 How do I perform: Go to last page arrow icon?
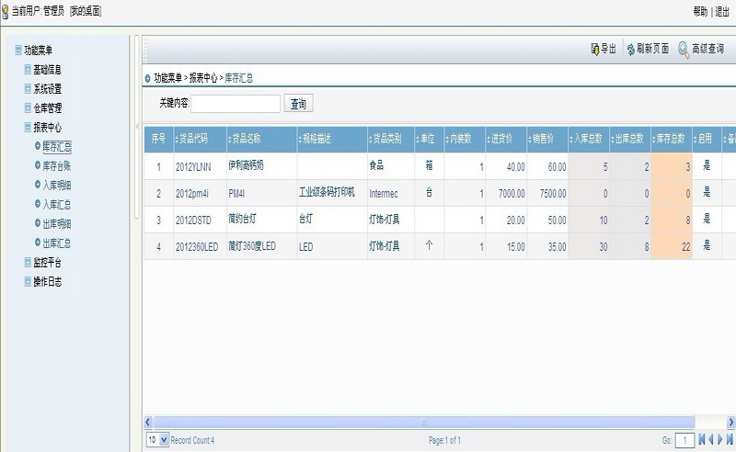pos(730,441)
